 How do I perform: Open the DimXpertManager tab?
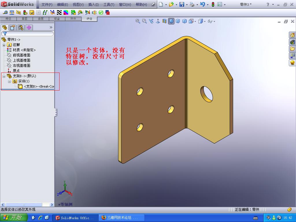click(x=29, y=27)
